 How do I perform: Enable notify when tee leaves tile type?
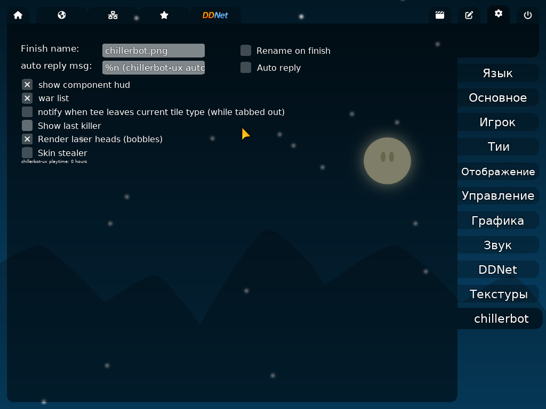point(27,112)
